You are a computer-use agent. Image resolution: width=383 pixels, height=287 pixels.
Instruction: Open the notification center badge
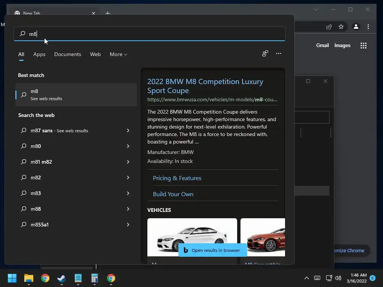[373, 278]
